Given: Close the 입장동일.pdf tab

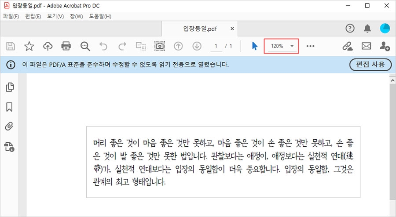Looking at the screenshot, I should [x=232, y=29].
